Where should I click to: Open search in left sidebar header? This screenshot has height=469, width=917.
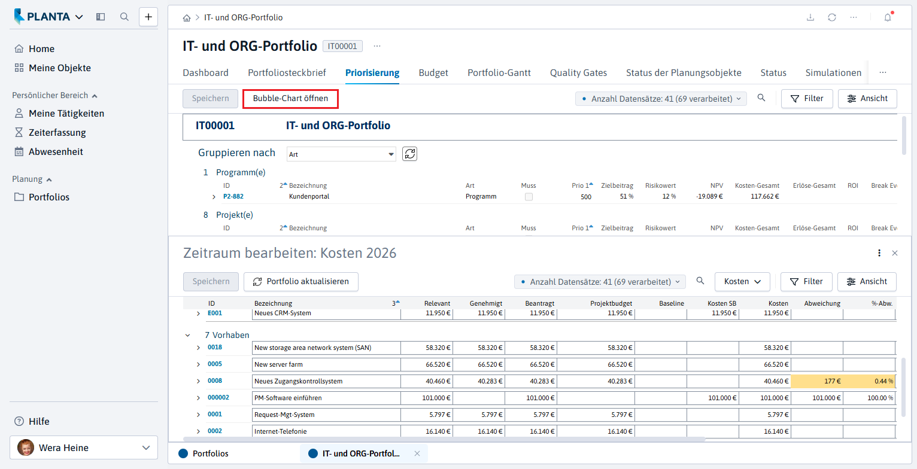click(125, 17)
